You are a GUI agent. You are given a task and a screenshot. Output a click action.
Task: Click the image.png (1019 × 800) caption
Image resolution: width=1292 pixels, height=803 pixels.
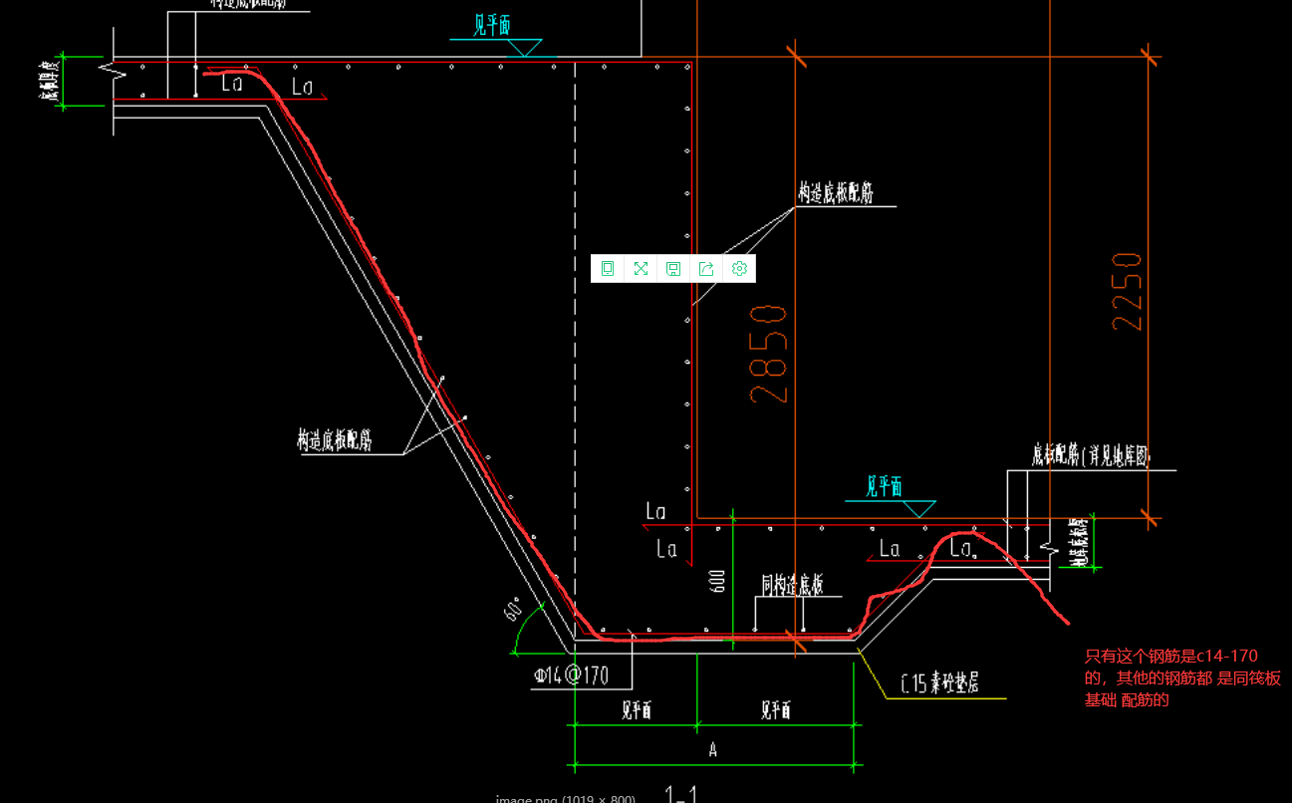pos(565,798)
